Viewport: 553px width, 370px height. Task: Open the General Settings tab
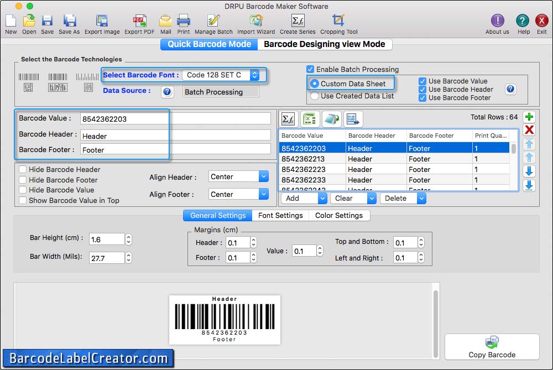(x=217, y=216)
